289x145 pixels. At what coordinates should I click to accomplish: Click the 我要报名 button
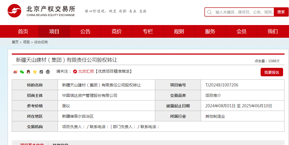[272, 72]
